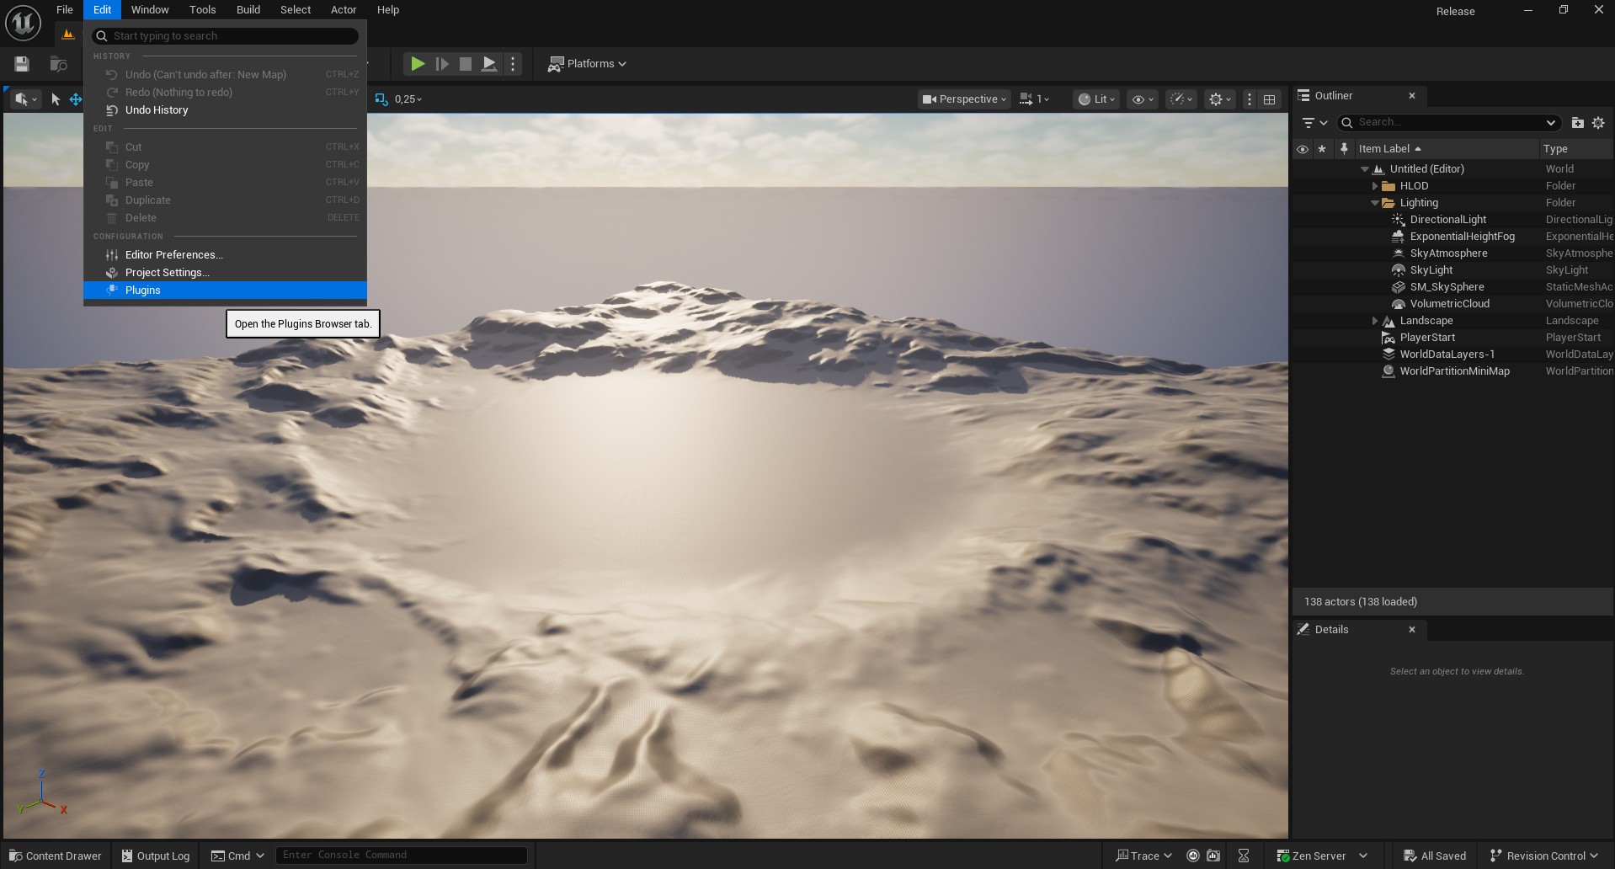Create new folder in Outliner
The height and width of the screenshot is (869, 1615).
[1577, 123]
